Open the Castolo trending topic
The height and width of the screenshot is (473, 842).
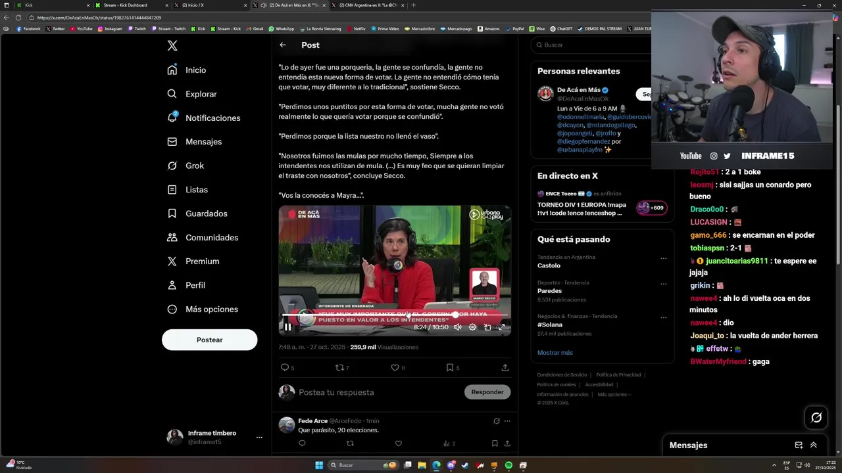coord(549,266)
